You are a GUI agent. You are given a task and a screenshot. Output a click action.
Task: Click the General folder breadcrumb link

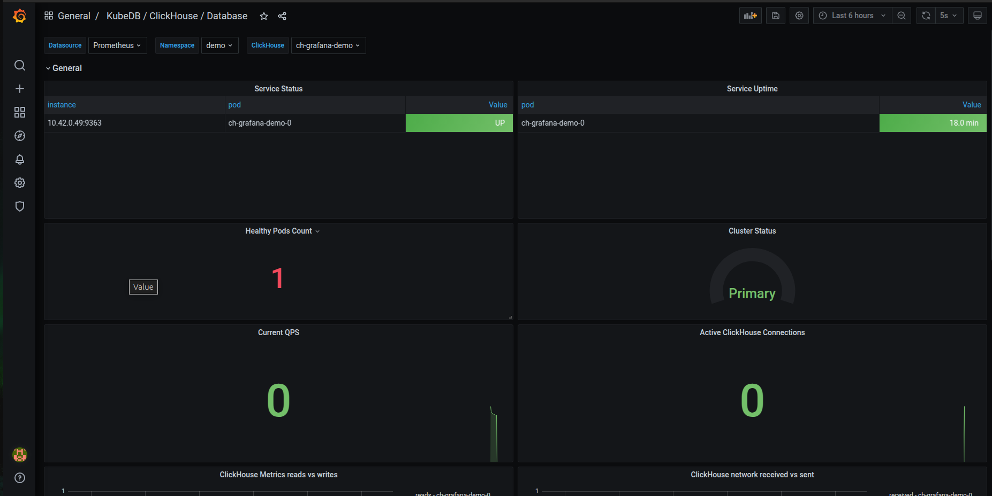(74, 16)
